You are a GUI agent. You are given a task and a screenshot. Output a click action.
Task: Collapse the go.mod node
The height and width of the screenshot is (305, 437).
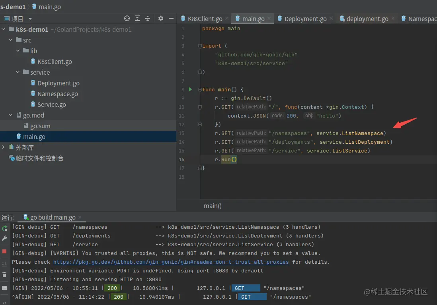point(11,115)
